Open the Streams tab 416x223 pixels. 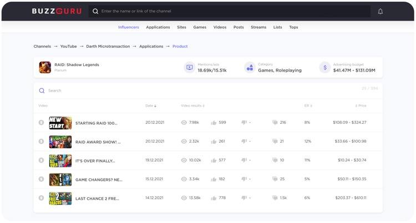pyautogui.click(x=258, y=27)
